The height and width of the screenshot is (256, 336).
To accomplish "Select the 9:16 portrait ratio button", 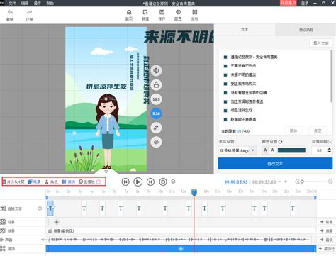I will point(156,113).
